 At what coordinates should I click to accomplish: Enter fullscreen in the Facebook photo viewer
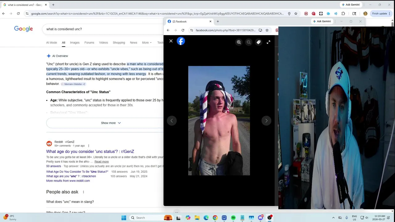coord(268,42)
